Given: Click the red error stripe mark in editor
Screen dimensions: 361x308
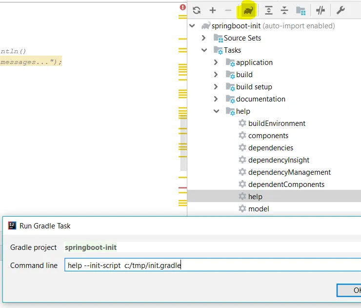Looking at the screenshot, I should click(182, 188).
